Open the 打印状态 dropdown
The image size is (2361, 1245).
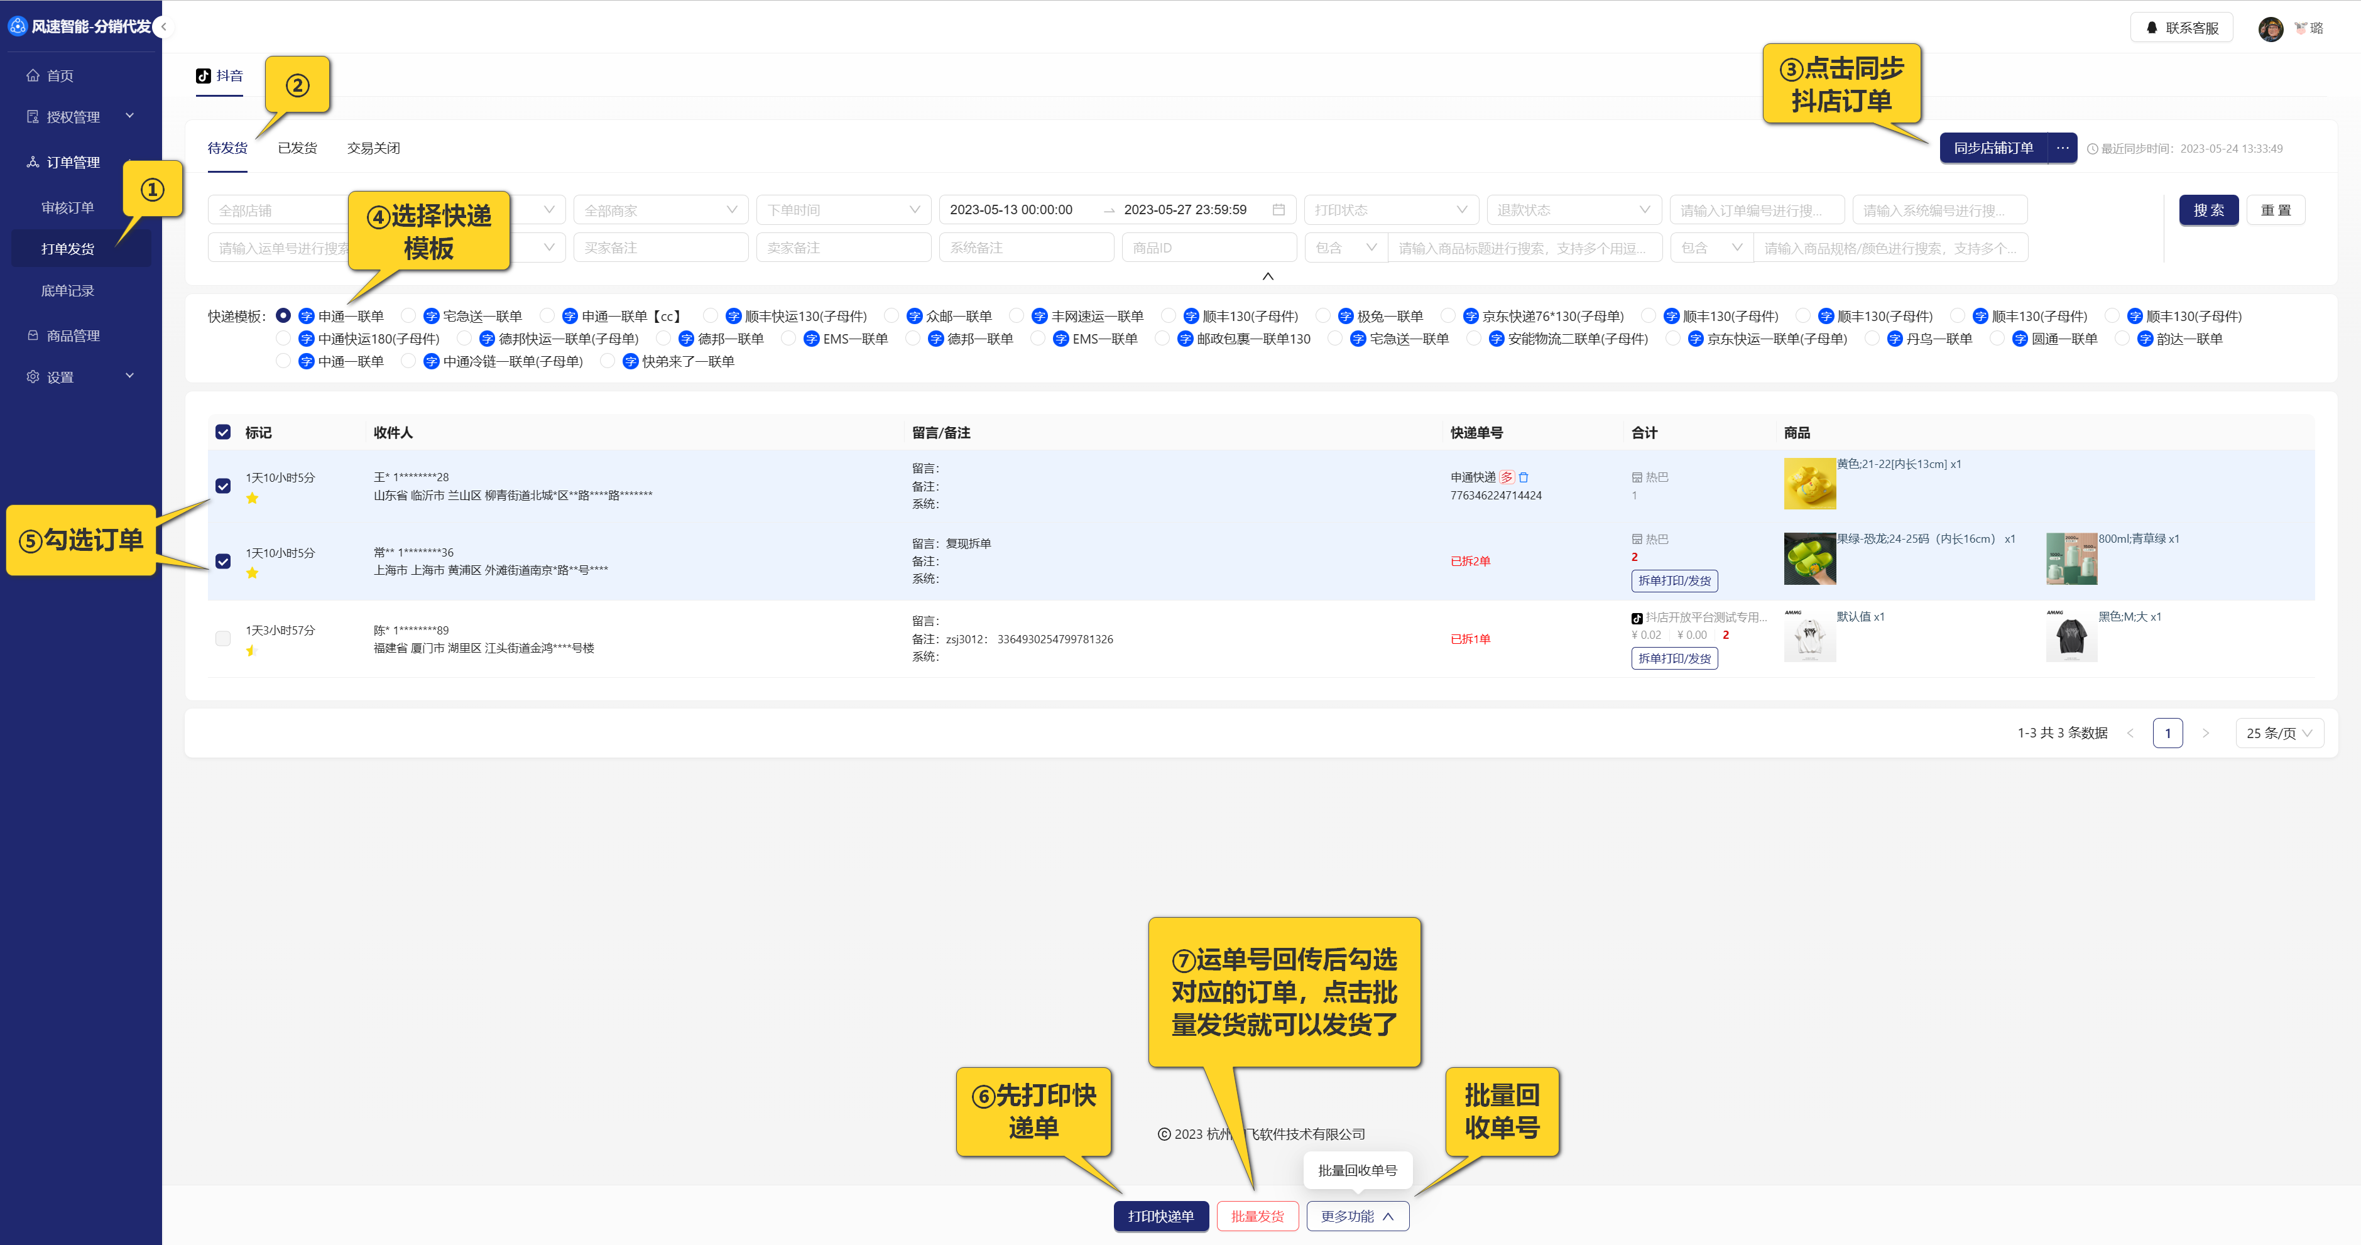1390,210
